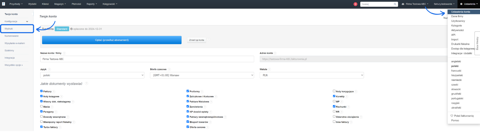Click the heart icon by Poleć fakturownię
The width and height of the screenshot is (480, 132).
pos(452,116)
